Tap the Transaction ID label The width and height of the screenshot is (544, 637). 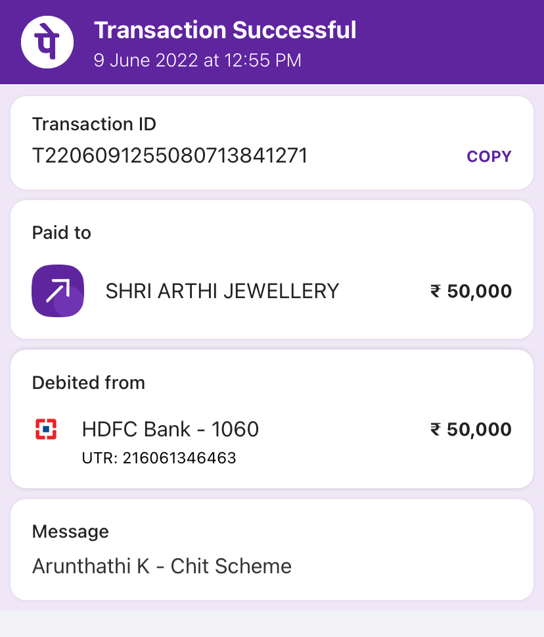[x=94, y=124]
